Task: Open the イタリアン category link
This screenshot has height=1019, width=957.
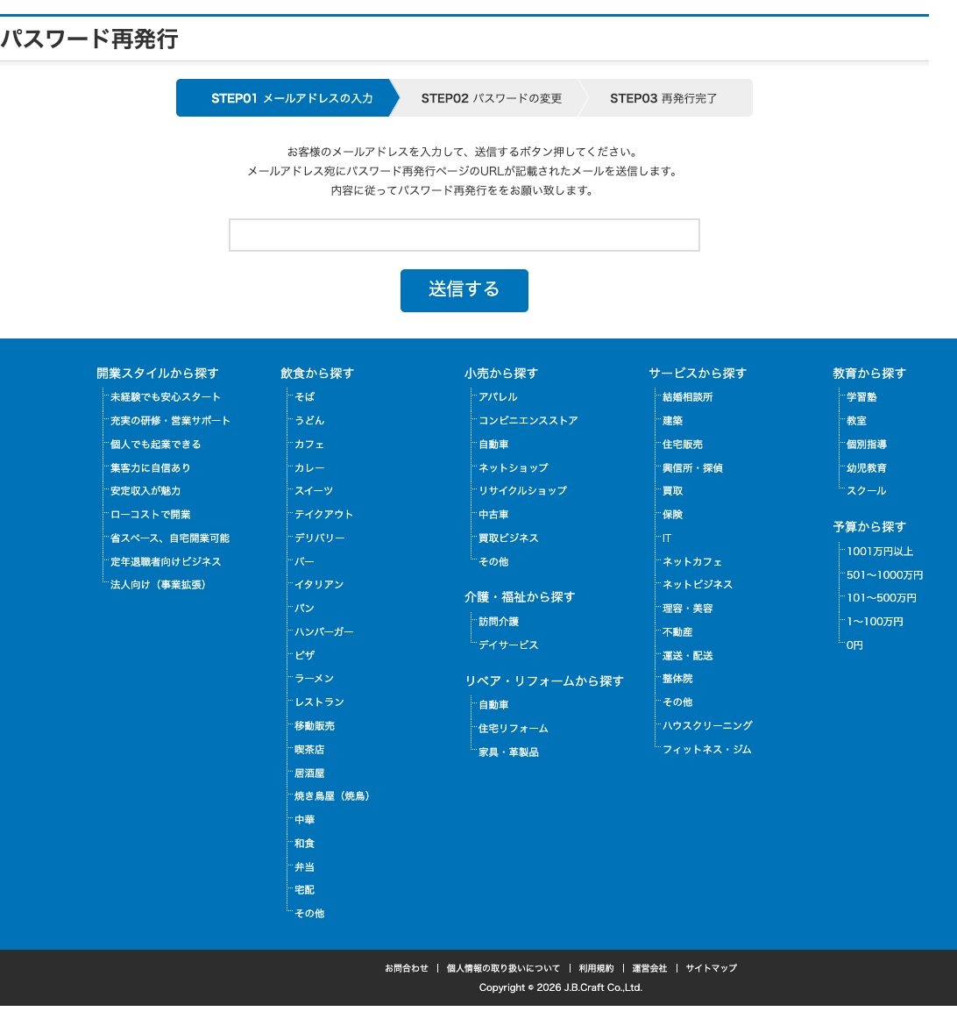Action: pyautogui.click(x=319, y=584)
